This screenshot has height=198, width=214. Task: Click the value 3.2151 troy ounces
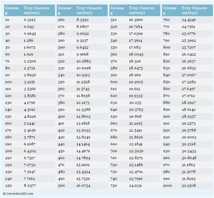[x=29, y=82]
